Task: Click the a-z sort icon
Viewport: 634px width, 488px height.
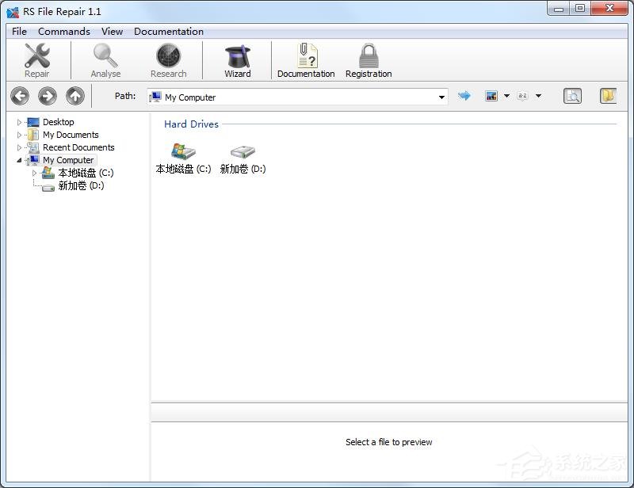Action: (522, 96)
